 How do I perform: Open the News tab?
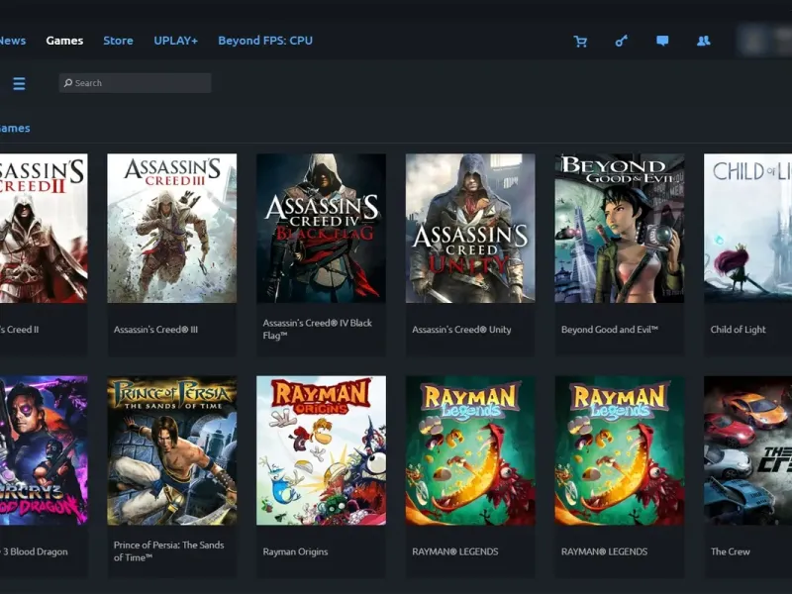(13, 41)
